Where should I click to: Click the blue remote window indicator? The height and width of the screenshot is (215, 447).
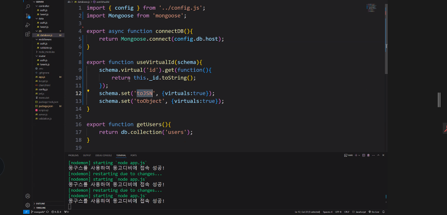(26, 212)
